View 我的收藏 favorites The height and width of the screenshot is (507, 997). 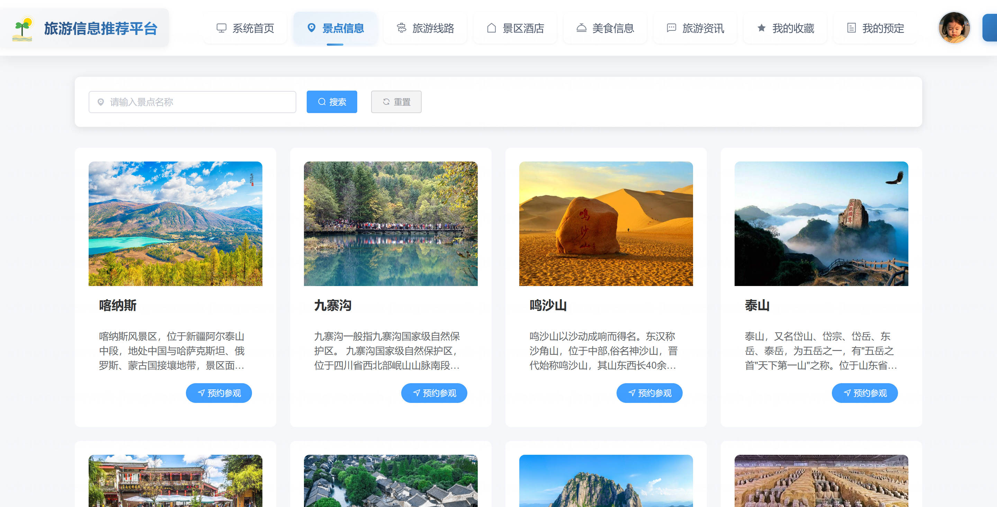785,28
